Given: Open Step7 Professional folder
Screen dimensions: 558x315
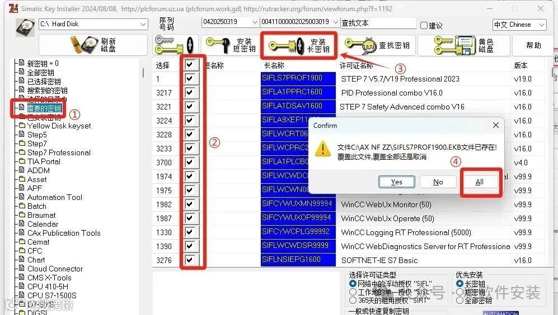Looking at the screenshot, I should pyautogui.click(x=59, y=152).
